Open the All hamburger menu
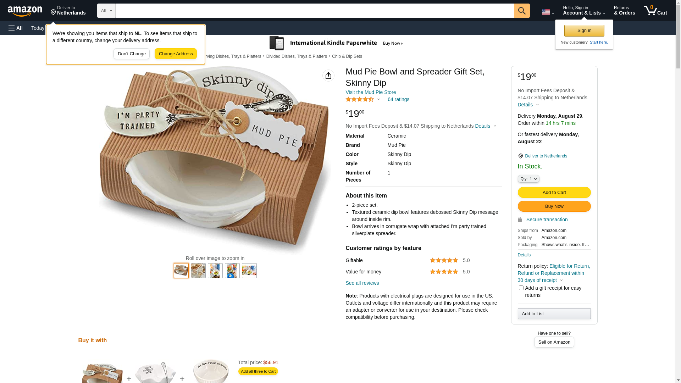The image size is (681, 383). (x=16, y=28)
